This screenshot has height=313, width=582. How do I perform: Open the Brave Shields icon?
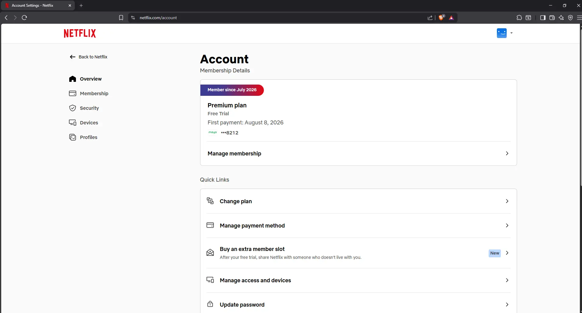441,18
